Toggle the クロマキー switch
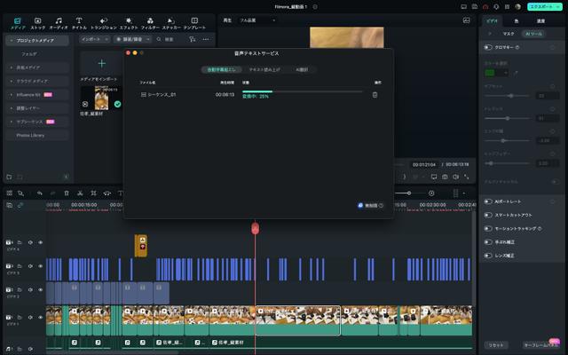 click(488, 47)
